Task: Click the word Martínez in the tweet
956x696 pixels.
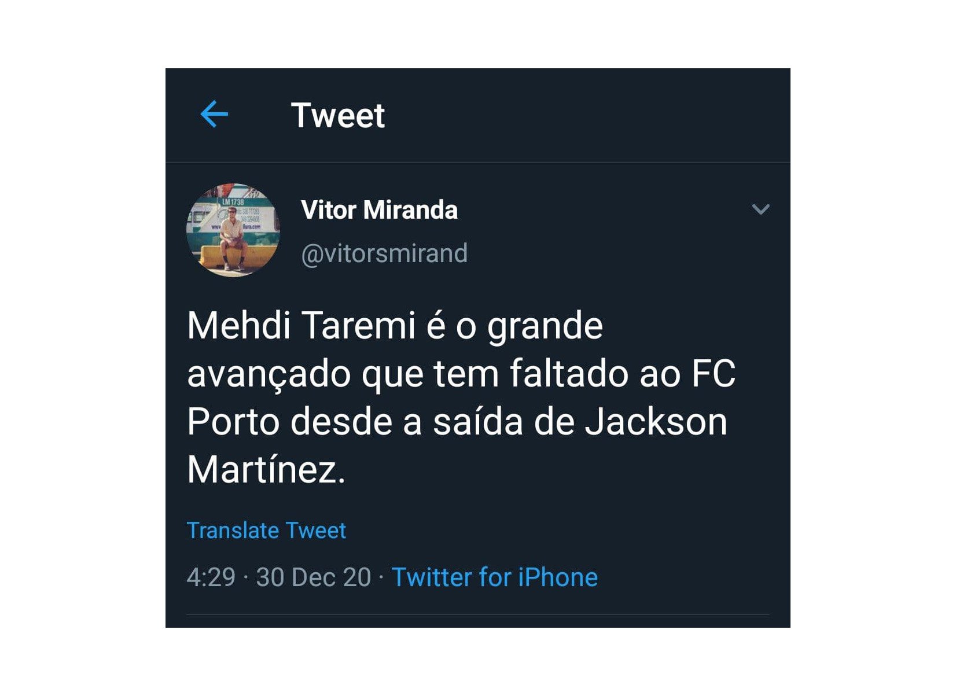Action: 266,470
